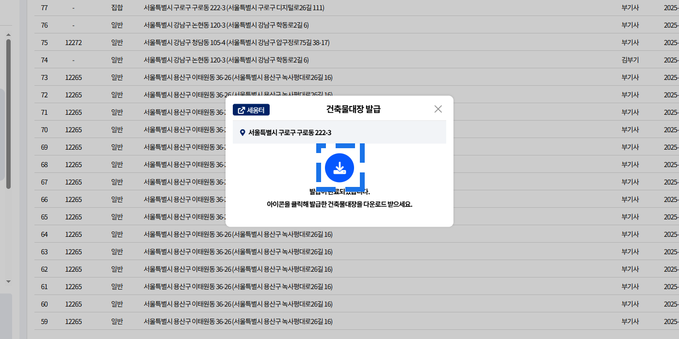
Task: Click row number 64 cell
Action: click(x=44, y=234)
